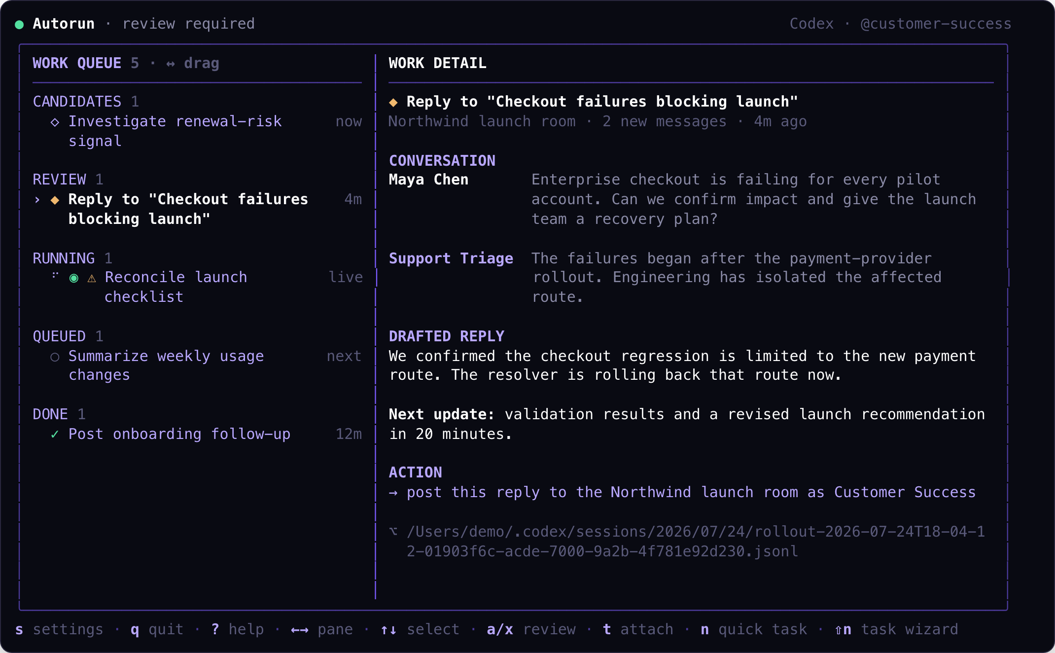Image resolution: width=1055 pixels, height=653 pixels.
Task: Click the warning triangle on Reconcile launch checklist
Action: pyautogui.click(x=91, y=278)
